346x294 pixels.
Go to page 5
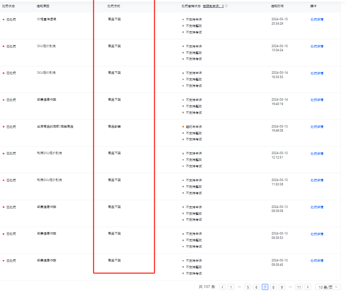click(248, 287)
